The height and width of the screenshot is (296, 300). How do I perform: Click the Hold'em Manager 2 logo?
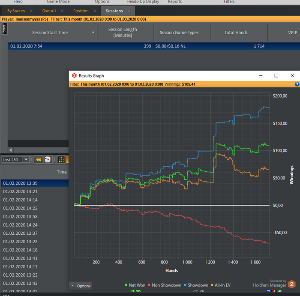(291, 284)
